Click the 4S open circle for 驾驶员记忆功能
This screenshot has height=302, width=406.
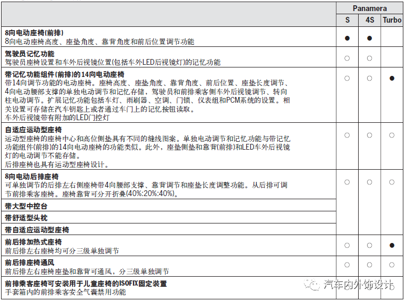[x=370, y=59]
